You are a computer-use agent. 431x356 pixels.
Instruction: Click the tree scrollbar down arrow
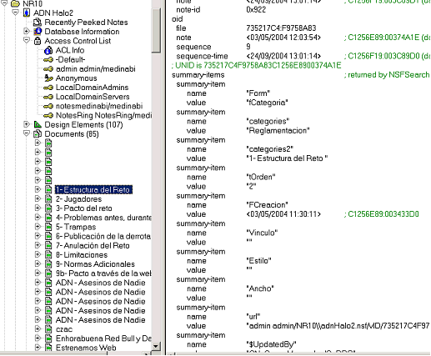pos(156,346)
